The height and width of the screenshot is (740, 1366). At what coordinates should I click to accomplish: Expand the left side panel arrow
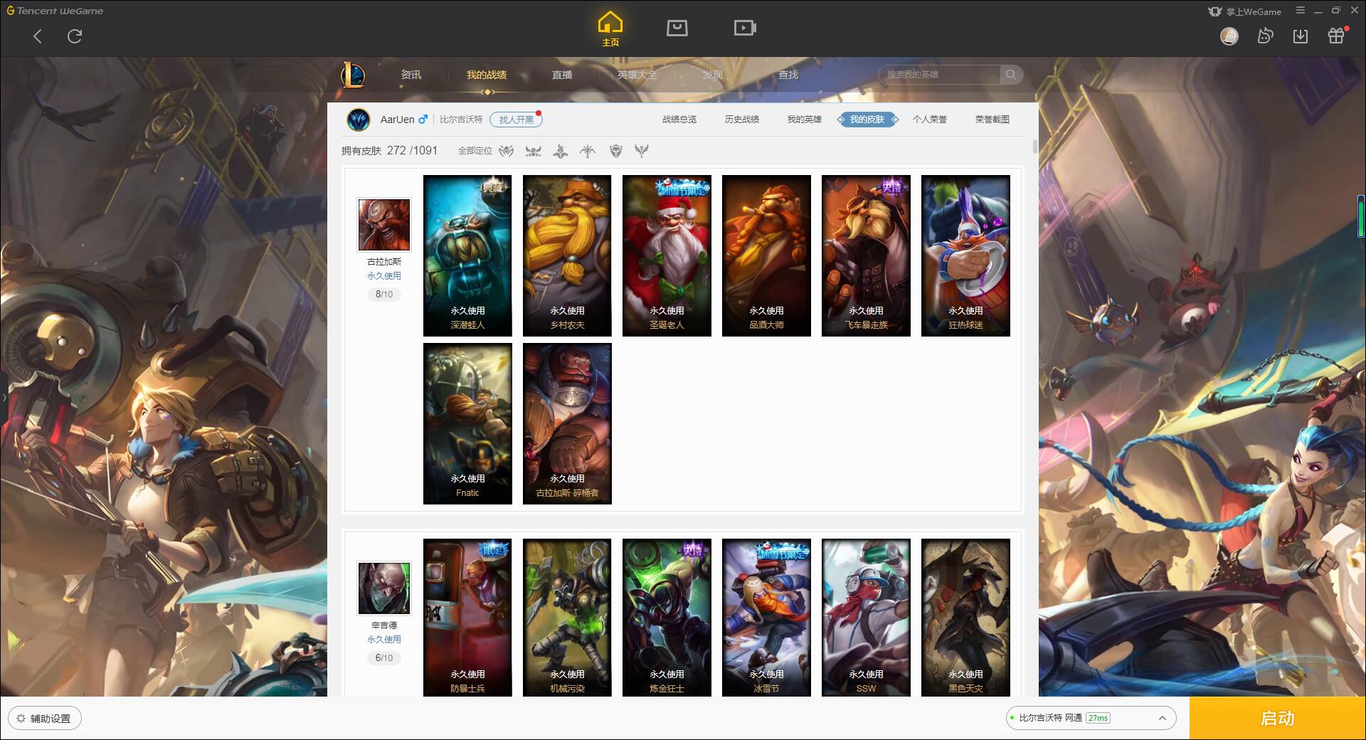(x=4, y=398)
